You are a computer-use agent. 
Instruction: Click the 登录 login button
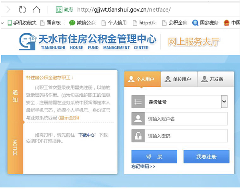tap(154, 157)
